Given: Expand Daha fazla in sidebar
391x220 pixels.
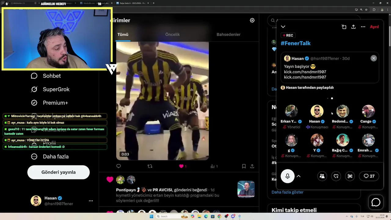Looking at the screenshot, I should coord(49,156).
